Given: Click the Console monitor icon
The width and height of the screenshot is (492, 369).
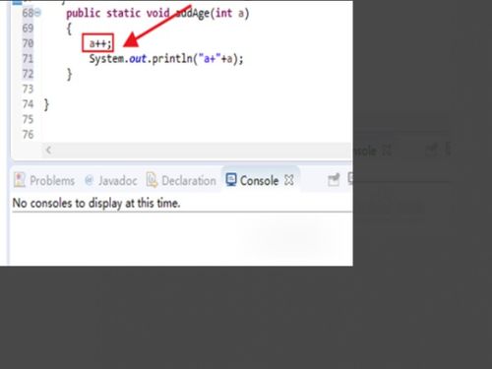Looking at the screenshot, I should 231,179.
